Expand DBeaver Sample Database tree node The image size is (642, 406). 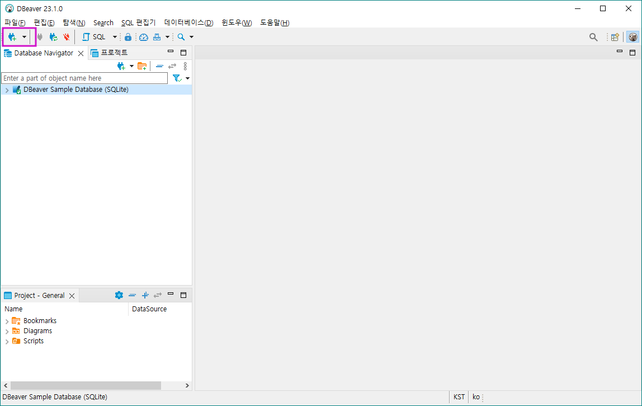[7, 90]
